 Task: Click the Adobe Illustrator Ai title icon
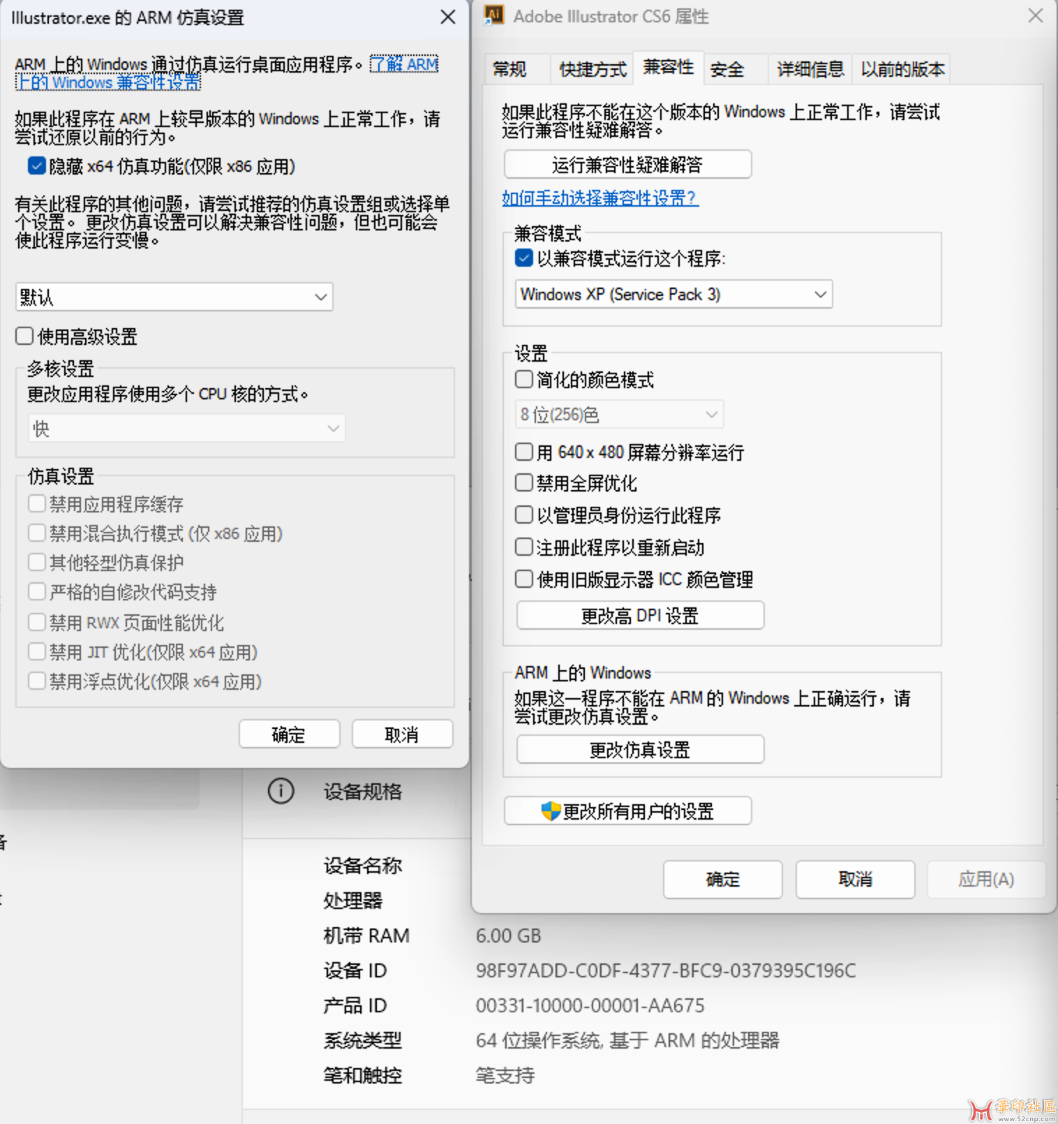(x=494, y=15)
